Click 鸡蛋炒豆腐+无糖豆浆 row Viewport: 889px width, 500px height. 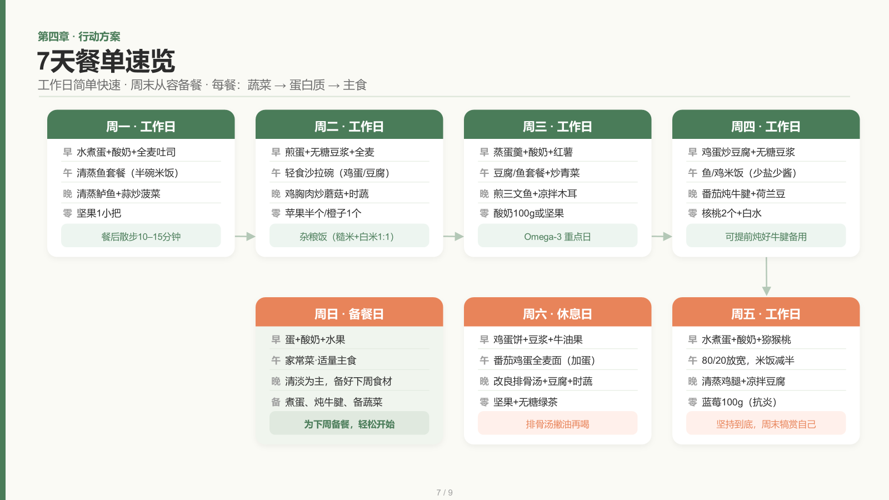click(766, 152)
